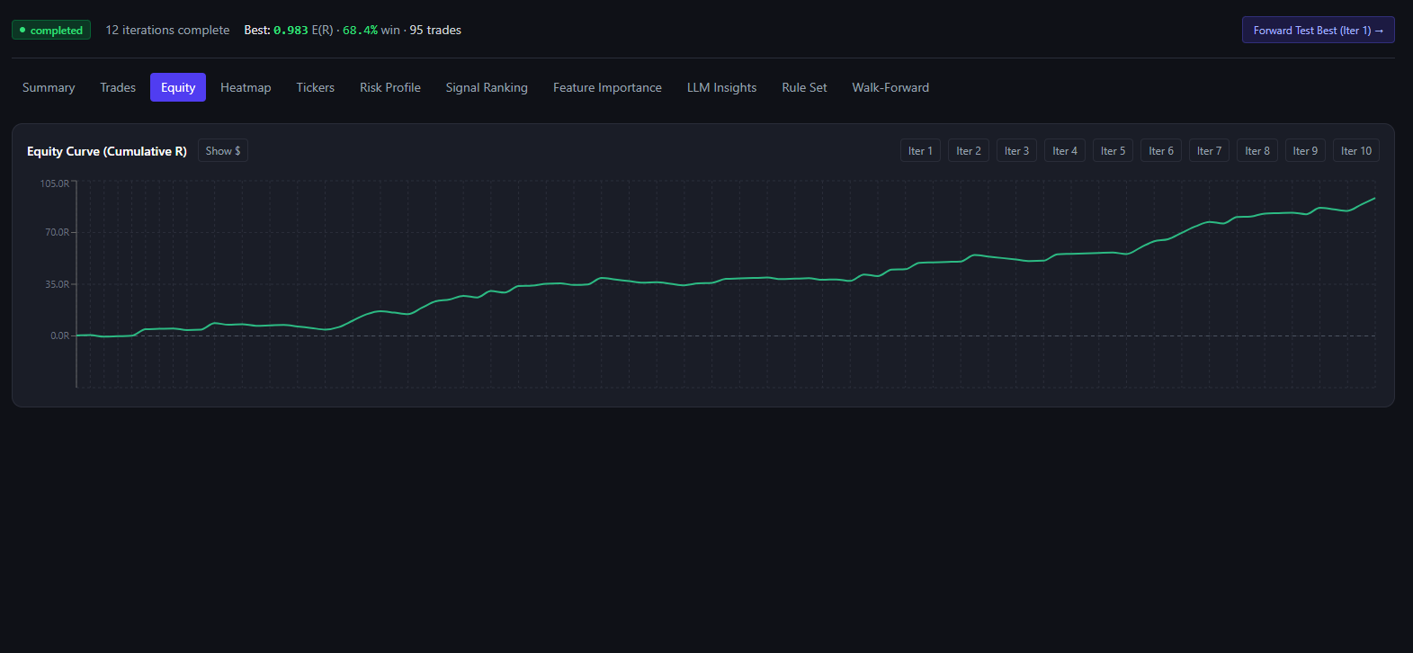View the Rule Set tab
The image size is (1413, 653).
(804, 87)
